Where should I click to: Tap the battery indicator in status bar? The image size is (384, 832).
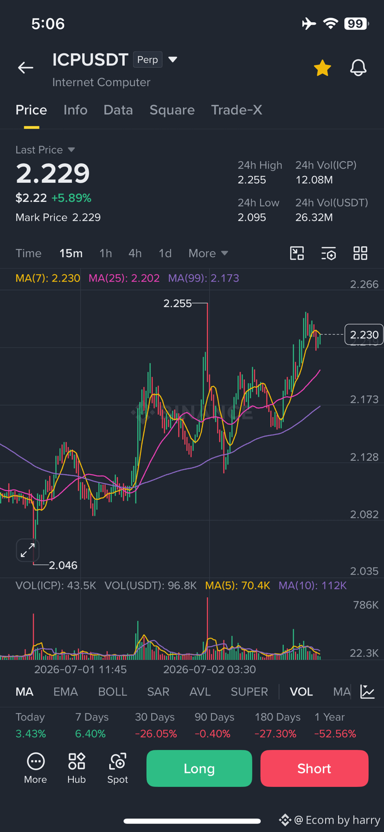pos(356,24)
